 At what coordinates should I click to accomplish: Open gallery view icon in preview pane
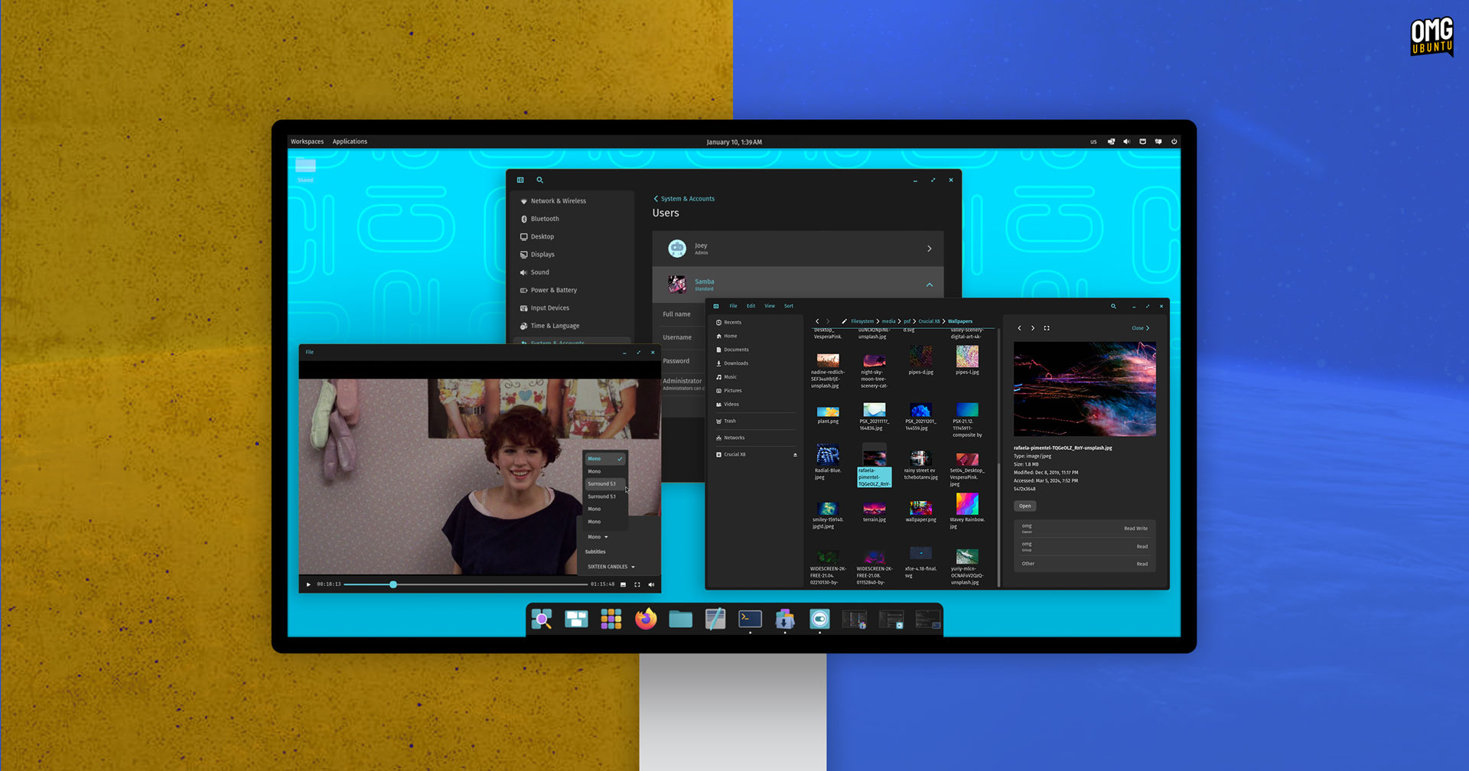[1047, 328]
